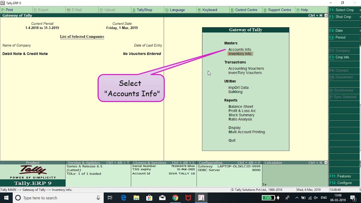Click the Windows search box

point(58,198)
